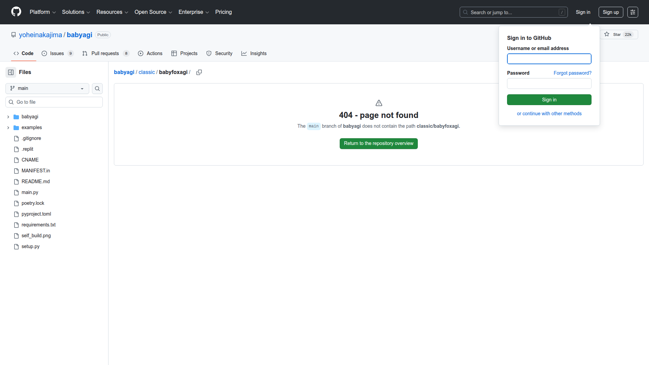Click the Forgot password link
Viewport: 649px width, 365px height.
tap(572, 73)
